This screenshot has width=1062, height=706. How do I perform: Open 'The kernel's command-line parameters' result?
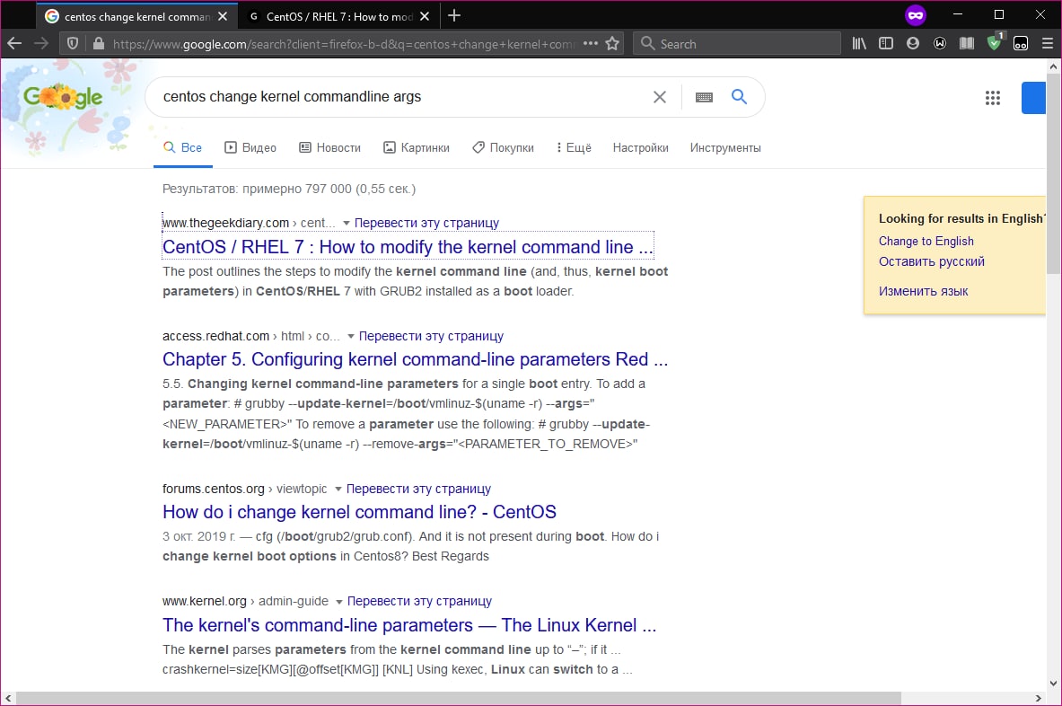point(409,625)
